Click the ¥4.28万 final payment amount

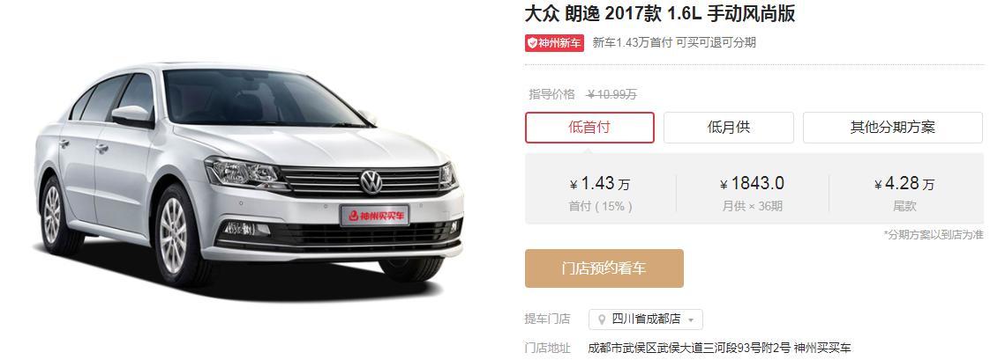pyautogui.click(x=904, y=184)
